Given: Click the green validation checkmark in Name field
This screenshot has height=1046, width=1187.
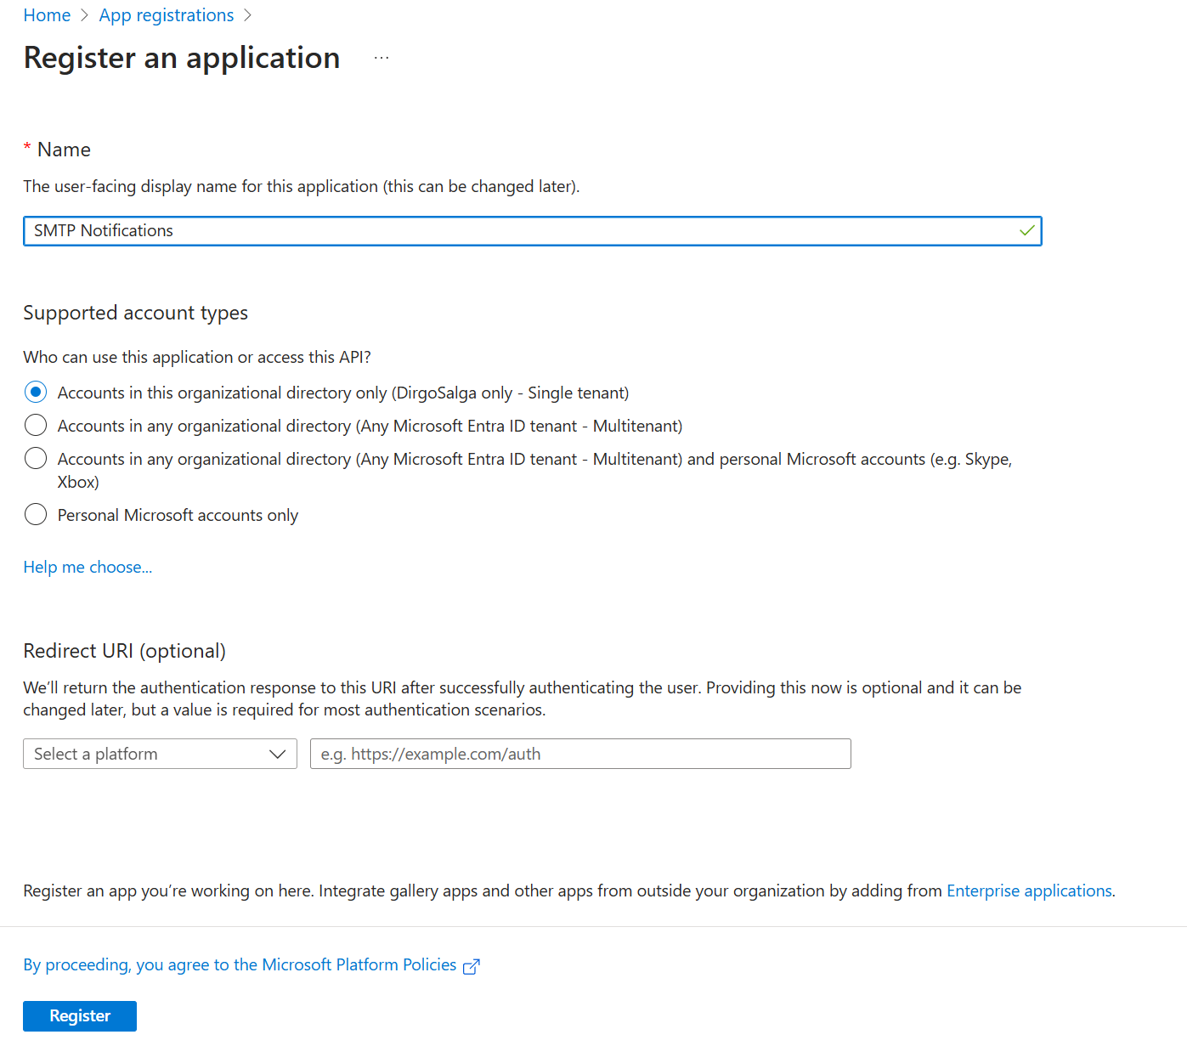Looking at the screenshot, I should (x=1026, y=230).
